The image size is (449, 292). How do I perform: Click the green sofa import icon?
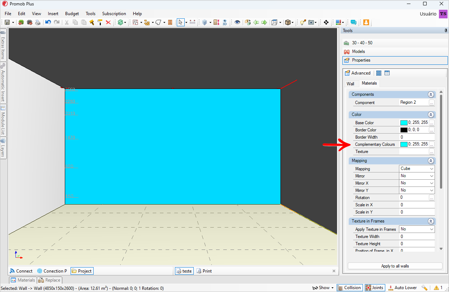tap(21, 22)
